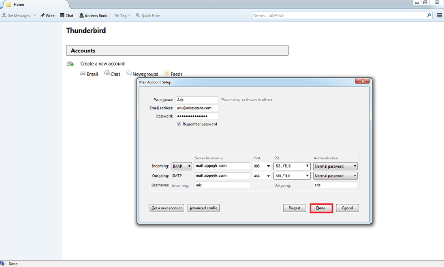Create a new Email account

89,74
